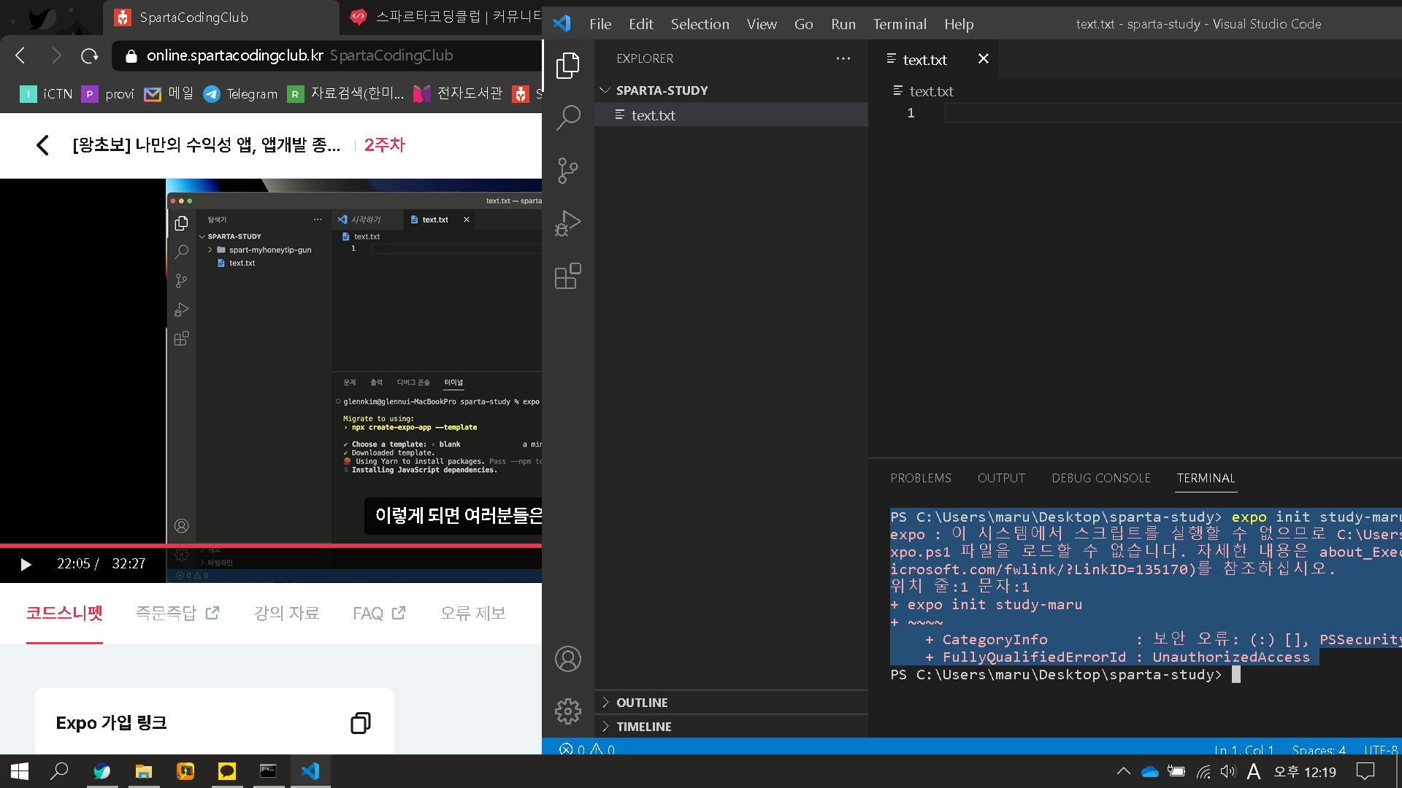Viewport: 1402px width, 788px height.
Task: Click the VS Code logo icon
Action: [x=562, y=23]
